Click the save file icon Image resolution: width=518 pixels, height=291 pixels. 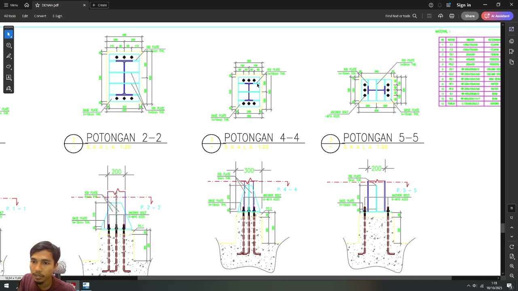[x=429, y=16]
